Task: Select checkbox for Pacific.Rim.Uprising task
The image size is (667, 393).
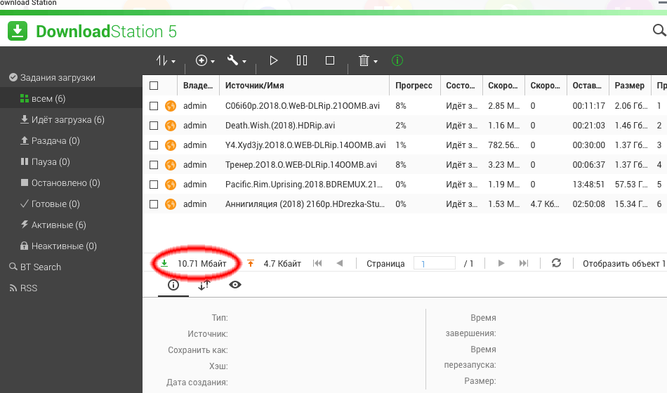Action: (x=154, y=185)
